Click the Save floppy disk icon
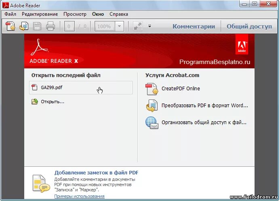 pos(37,26)
